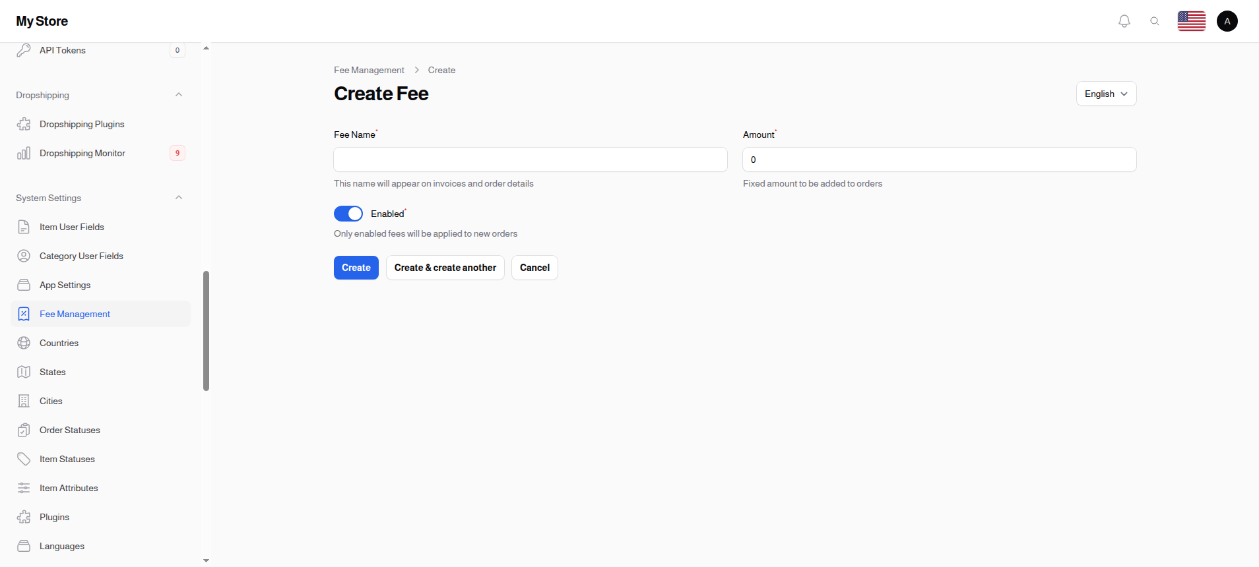This screenshot has width=1259, height=567.
Task: Collapse the Dropshipping sidebar section
Action: click(178, 94)
